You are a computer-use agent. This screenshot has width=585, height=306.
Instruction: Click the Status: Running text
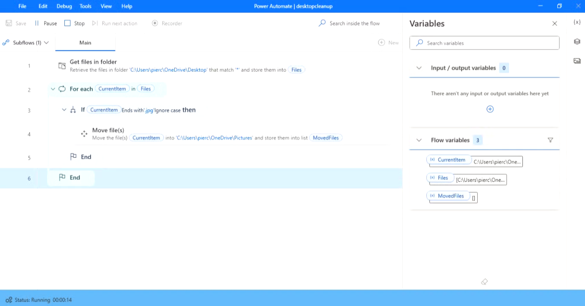(x=32, y=300)
